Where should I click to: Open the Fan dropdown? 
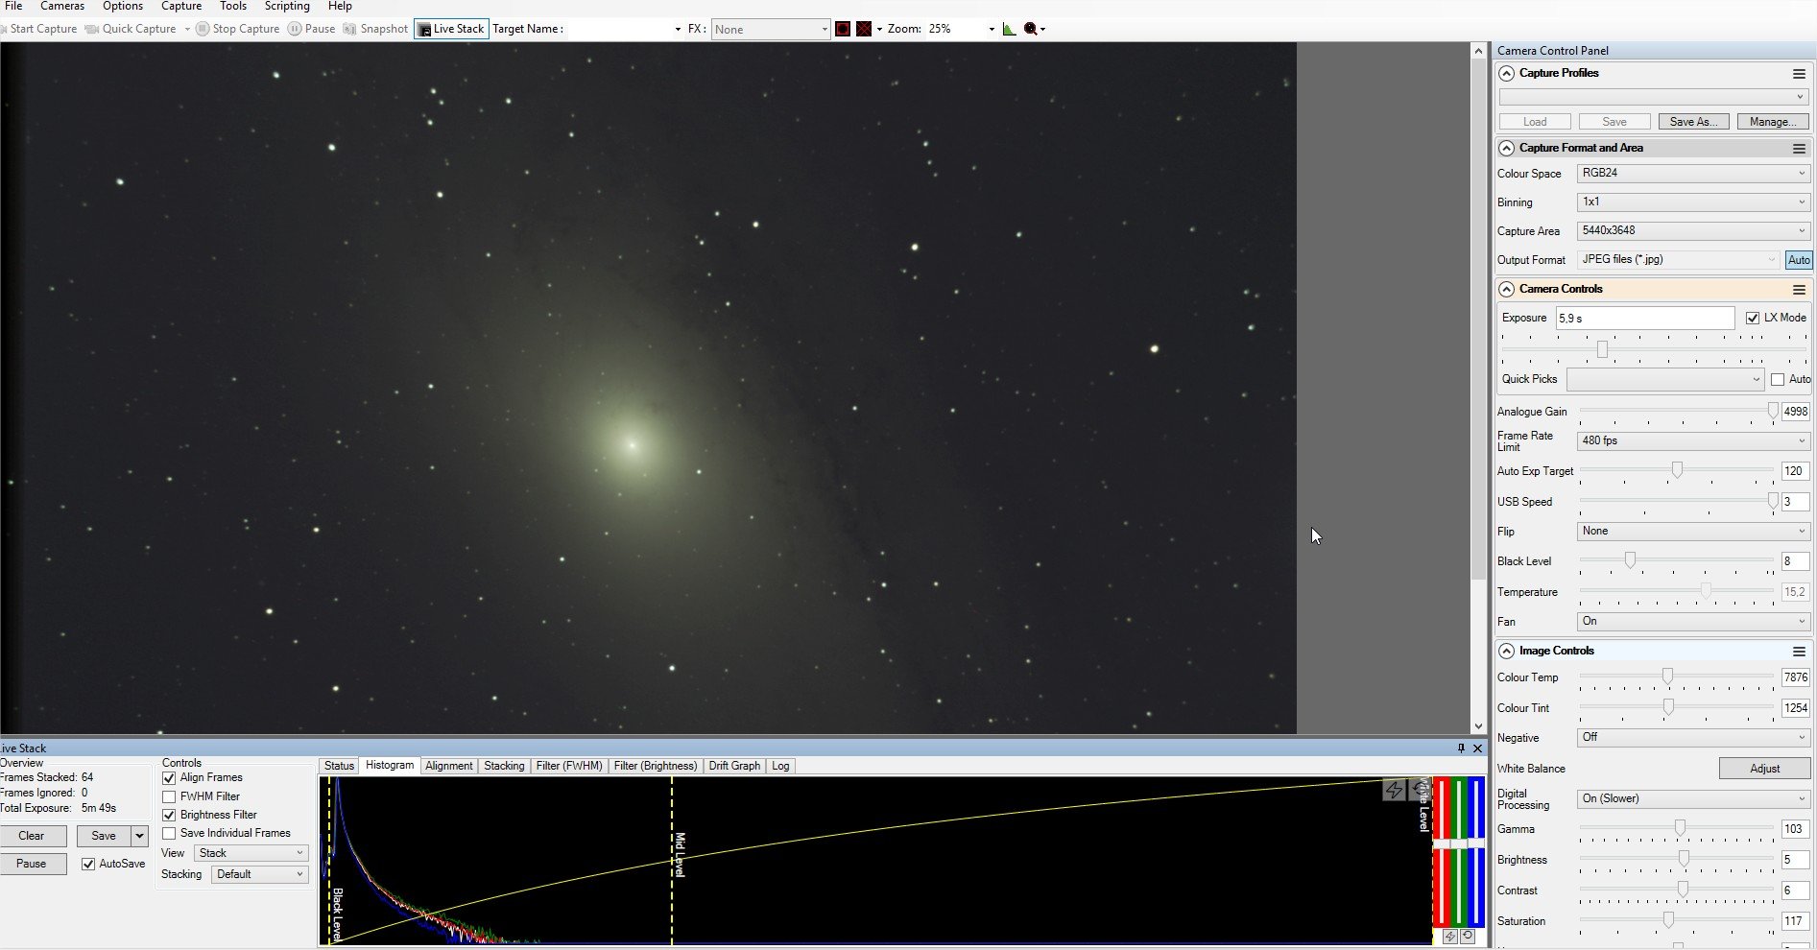point(1693,622)
